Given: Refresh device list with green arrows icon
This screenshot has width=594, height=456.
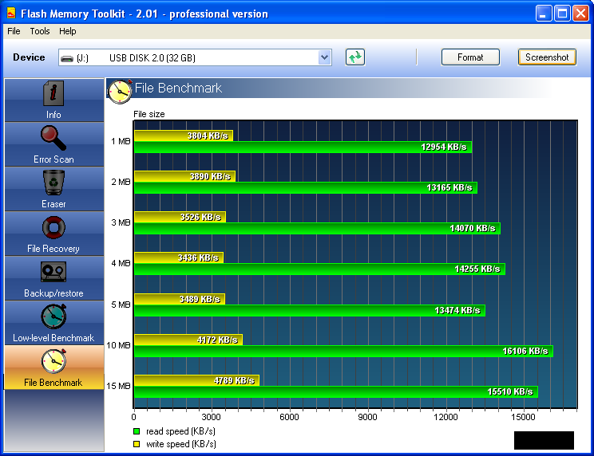Looking at the screenshot, I should pyautogui.click(x=355, y=57).
